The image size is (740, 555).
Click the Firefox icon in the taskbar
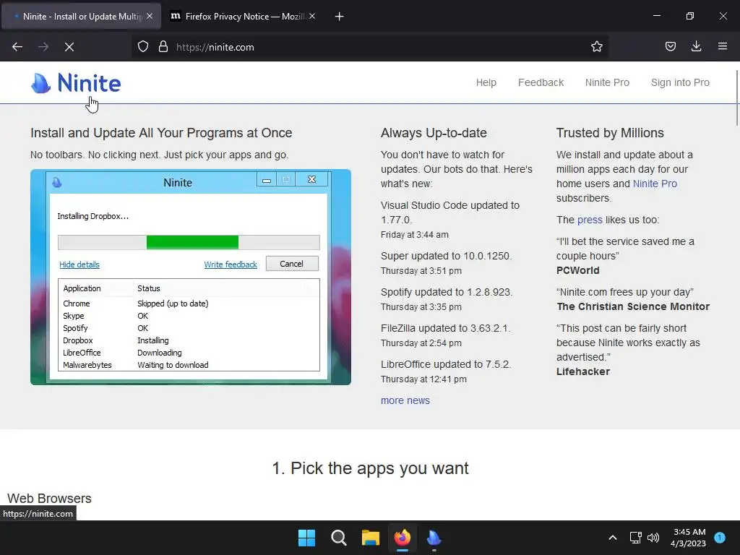click(x=403, y=538)
